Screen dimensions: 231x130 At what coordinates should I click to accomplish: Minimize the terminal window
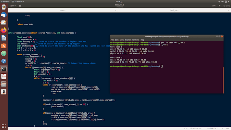point(217,36)
